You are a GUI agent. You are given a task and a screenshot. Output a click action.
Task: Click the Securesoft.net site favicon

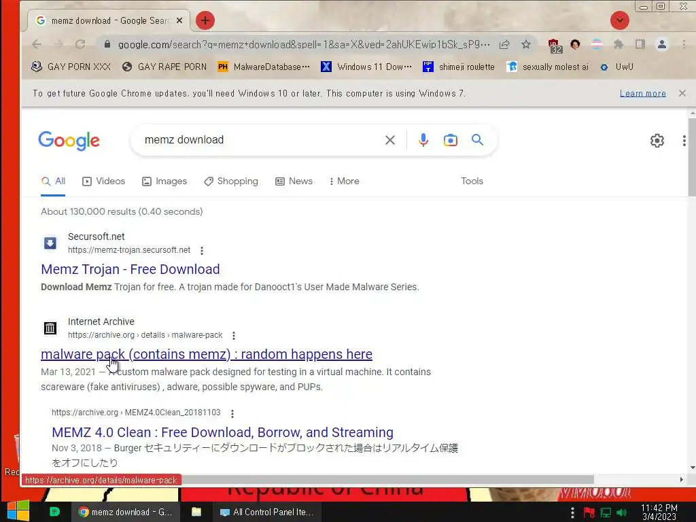(50, 243)
